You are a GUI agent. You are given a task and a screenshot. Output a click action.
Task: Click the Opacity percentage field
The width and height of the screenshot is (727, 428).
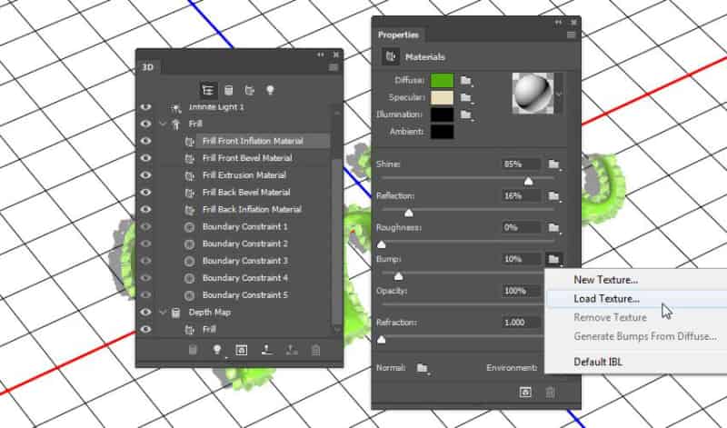pos(521,291)
